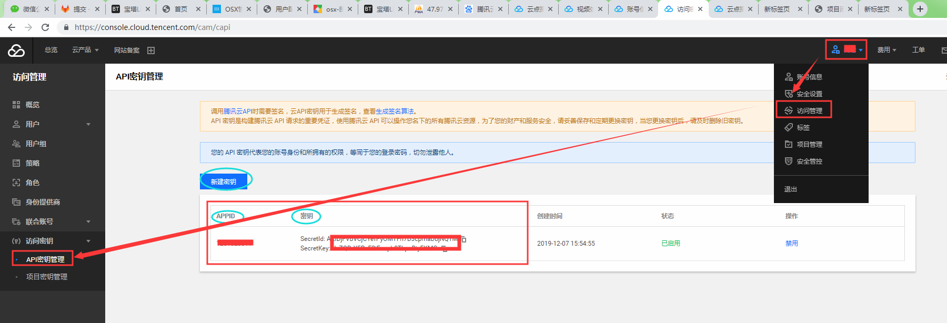Click the 概览 overview grid icon in sidebar
Viewport: 947px width, 323px height.
click(x=16, y=105)
